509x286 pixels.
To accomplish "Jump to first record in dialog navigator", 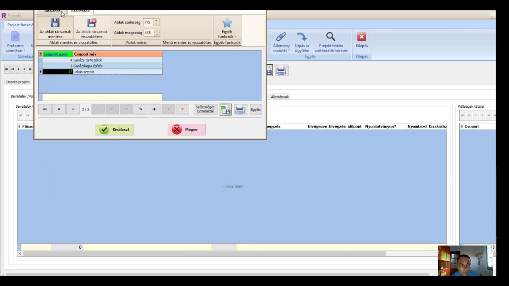I will [x=45, y=109].
